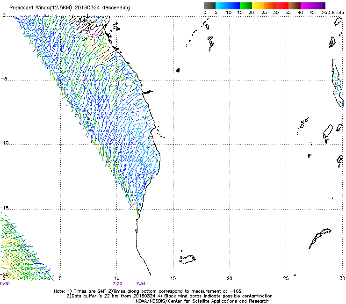Click the '20' longitude label on bottom axis

point(230,278)
